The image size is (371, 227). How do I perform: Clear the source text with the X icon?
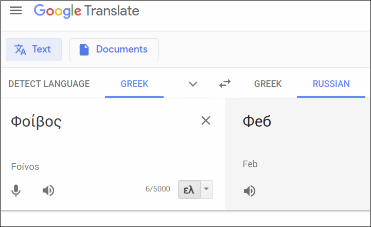pos(206,121)
